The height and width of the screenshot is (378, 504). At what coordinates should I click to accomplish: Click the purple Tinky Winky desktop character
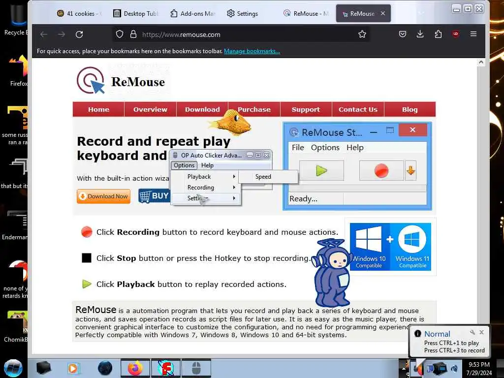tap(331, 273)
